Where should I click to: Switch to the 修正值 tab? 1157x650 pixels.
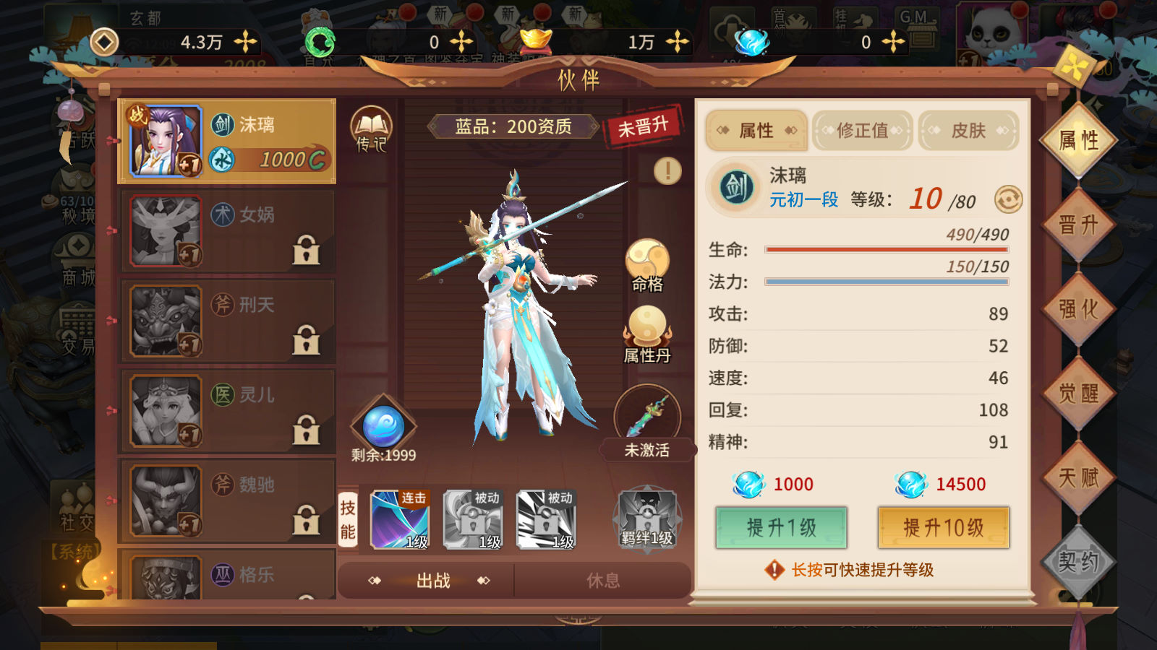click(x=862, y=131)
